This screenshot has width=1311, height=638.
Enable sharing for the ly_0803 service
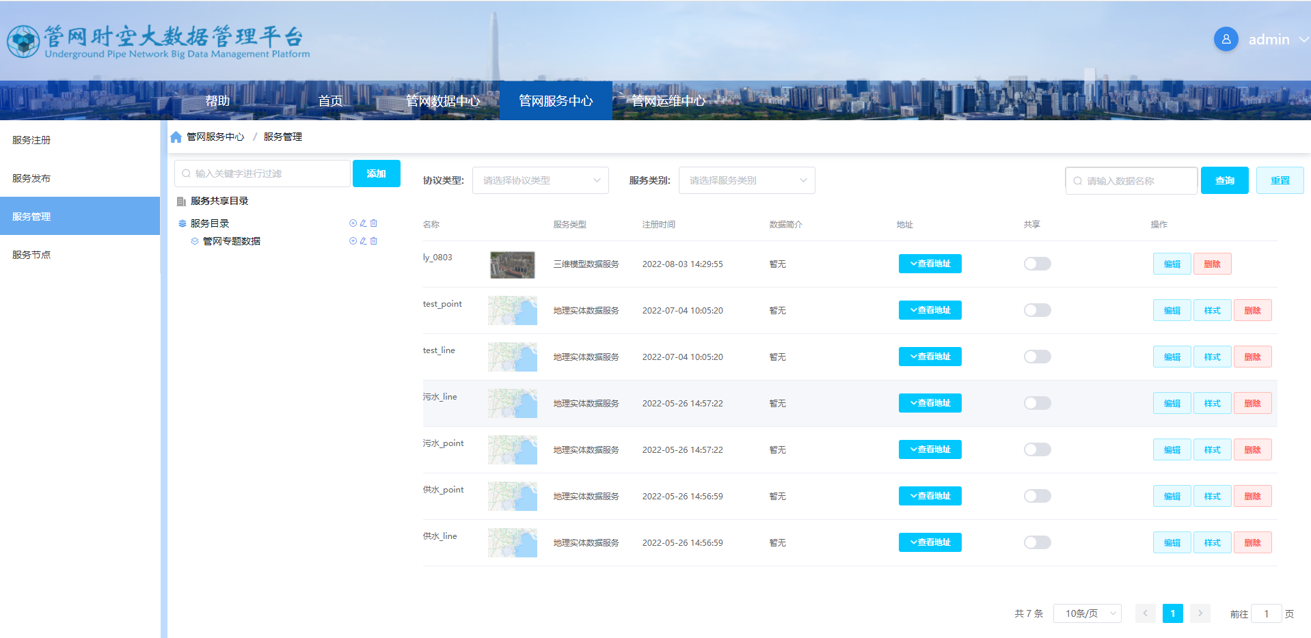click(1037, 264)
